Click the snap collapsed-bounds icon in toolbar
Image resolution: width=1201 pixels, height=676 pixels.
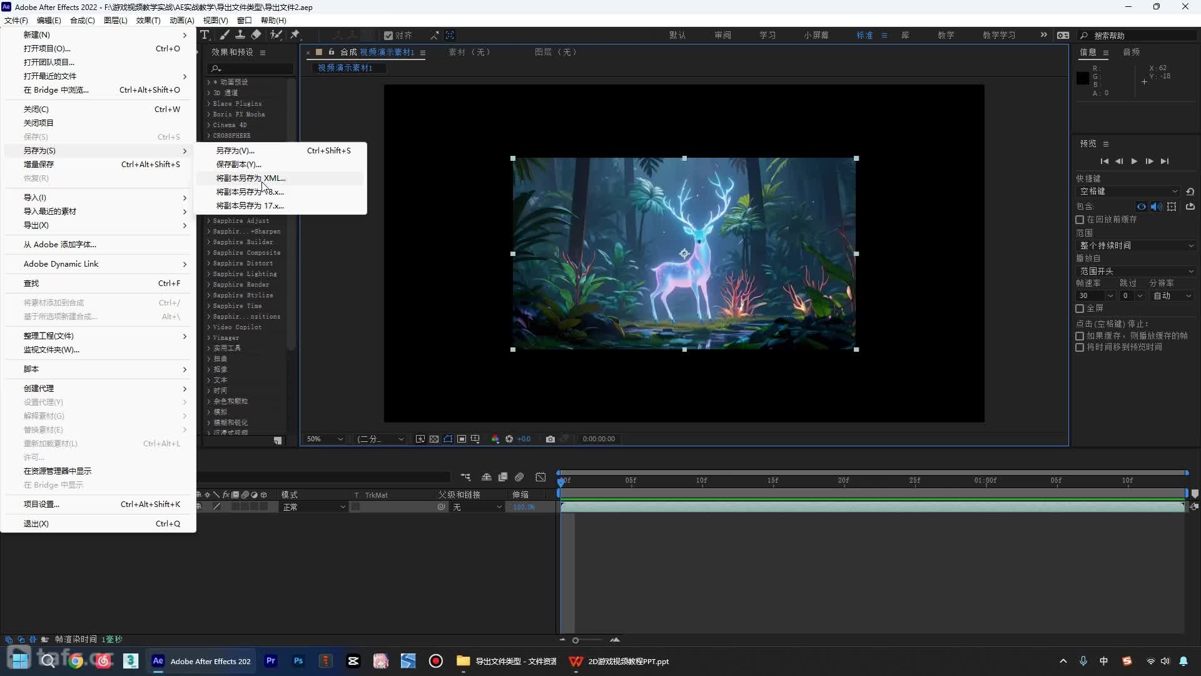click(x=450, y=36)
